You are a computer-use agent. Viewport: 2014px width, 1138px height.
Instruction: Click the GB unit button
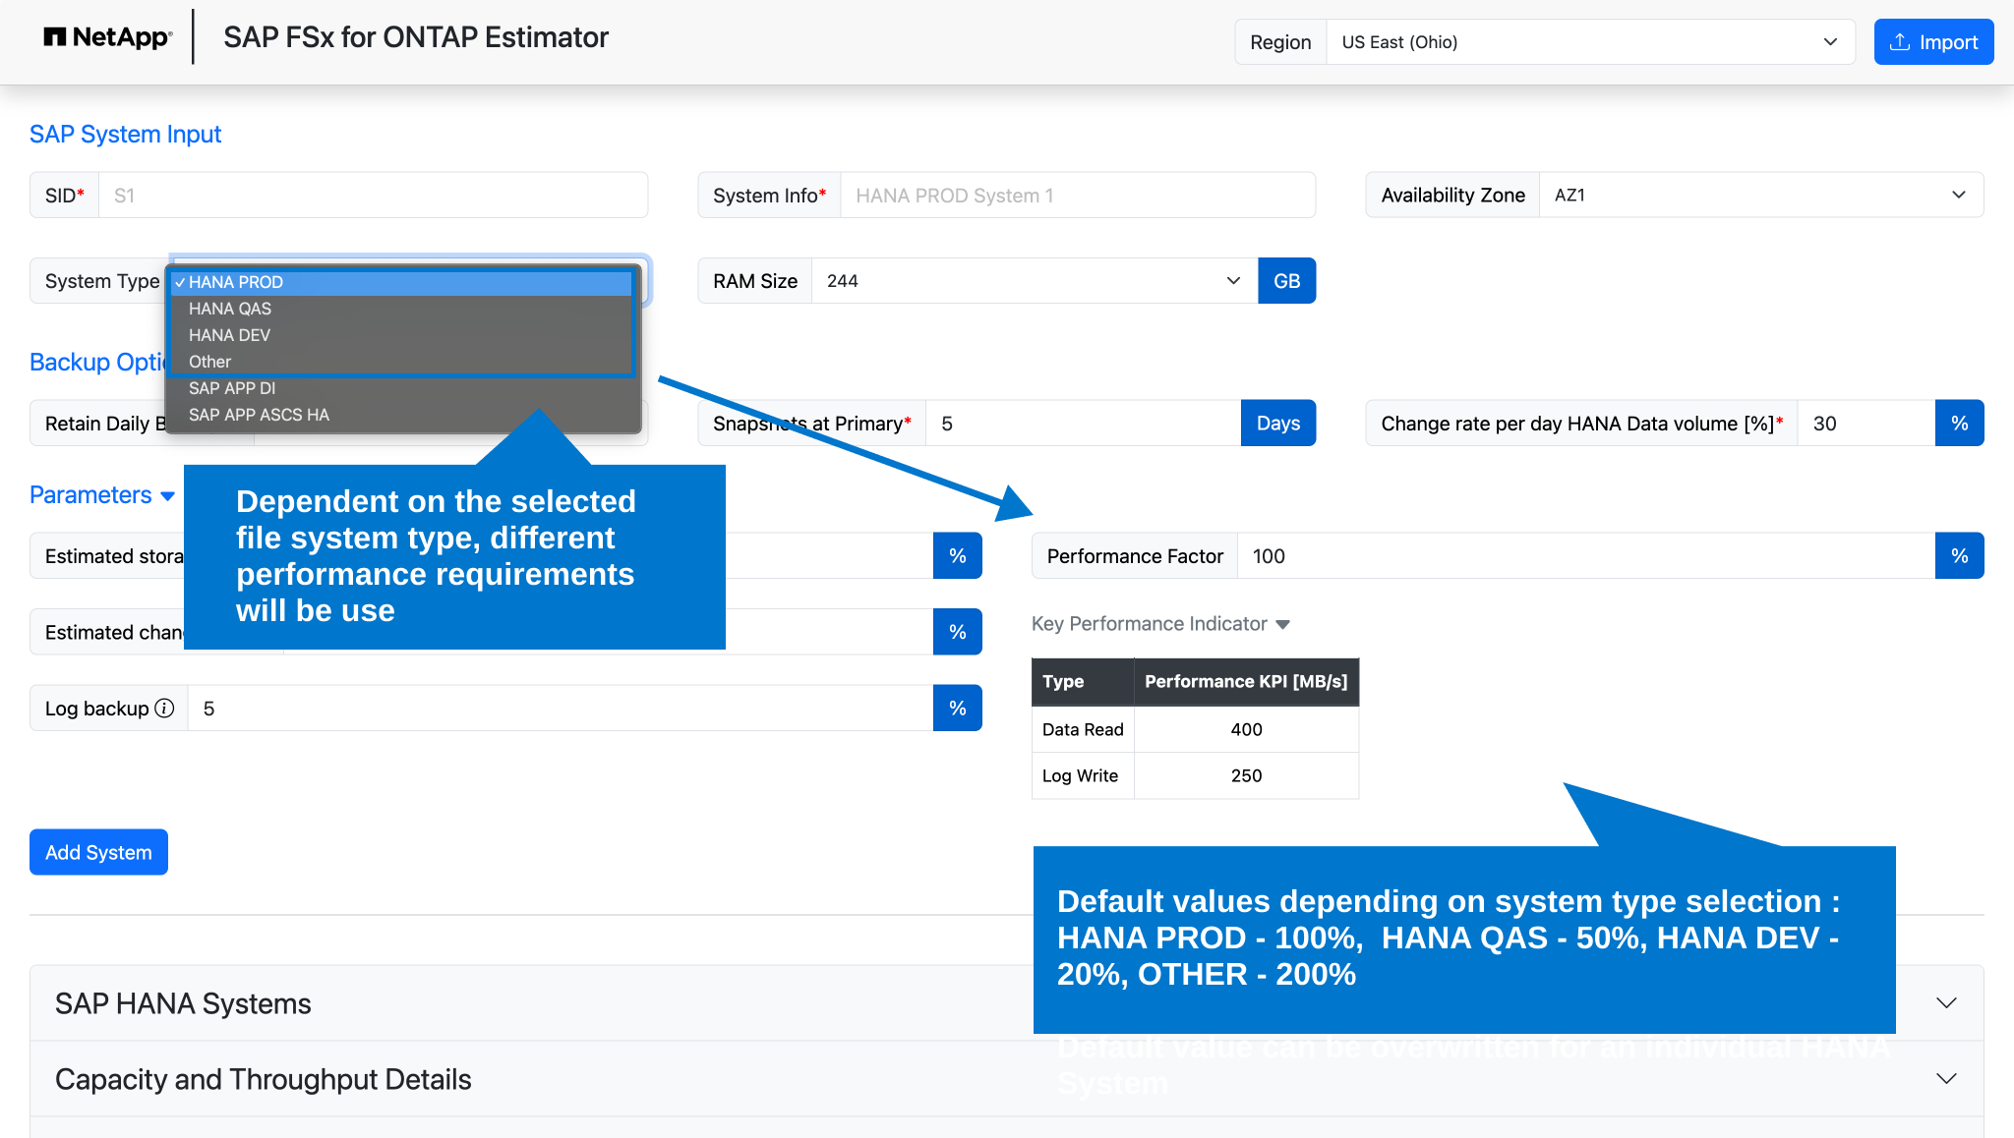click(1286, 281)
